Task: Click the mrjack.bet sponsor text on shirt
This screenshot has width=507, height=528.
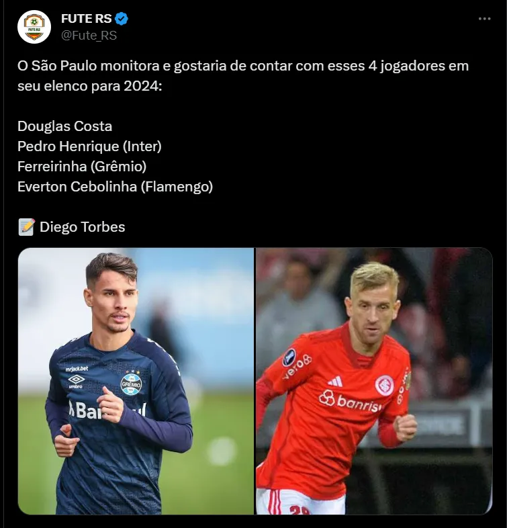Action: click(77, 369)
